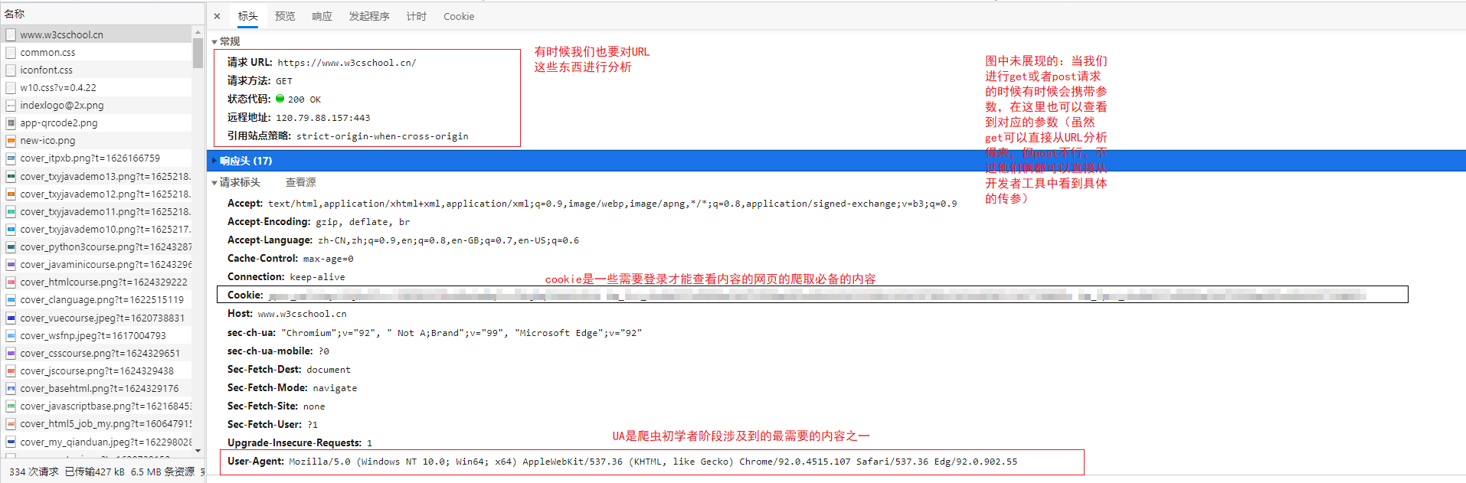The image size is (1466, 483).
Task: Click the file icon next to iconfont.css
Action: tap(11, 70)
